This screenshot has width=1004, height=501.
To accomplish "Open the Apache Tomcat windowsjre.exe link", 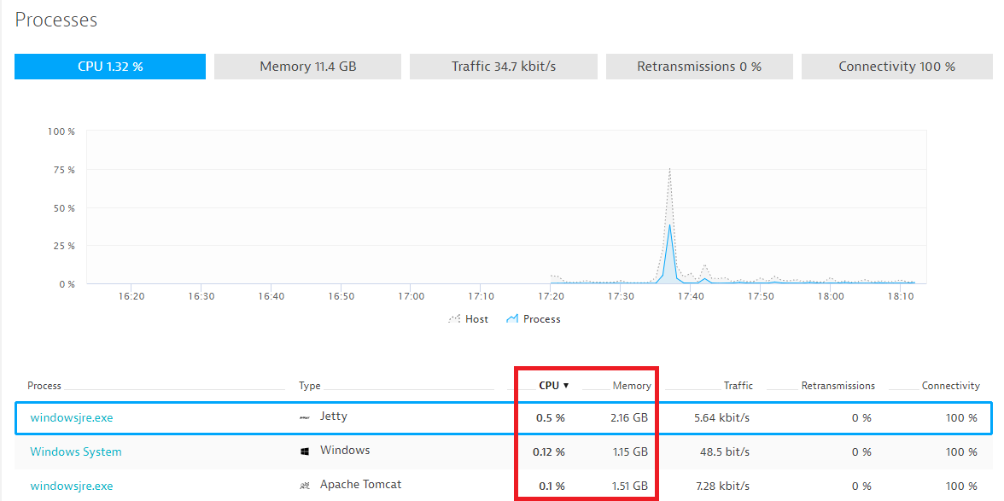I will (72, 486).
